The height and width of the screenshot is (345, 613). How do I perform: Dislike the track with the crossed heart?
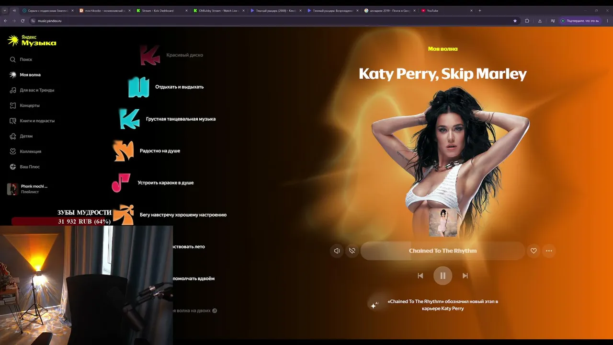point(352,251)
